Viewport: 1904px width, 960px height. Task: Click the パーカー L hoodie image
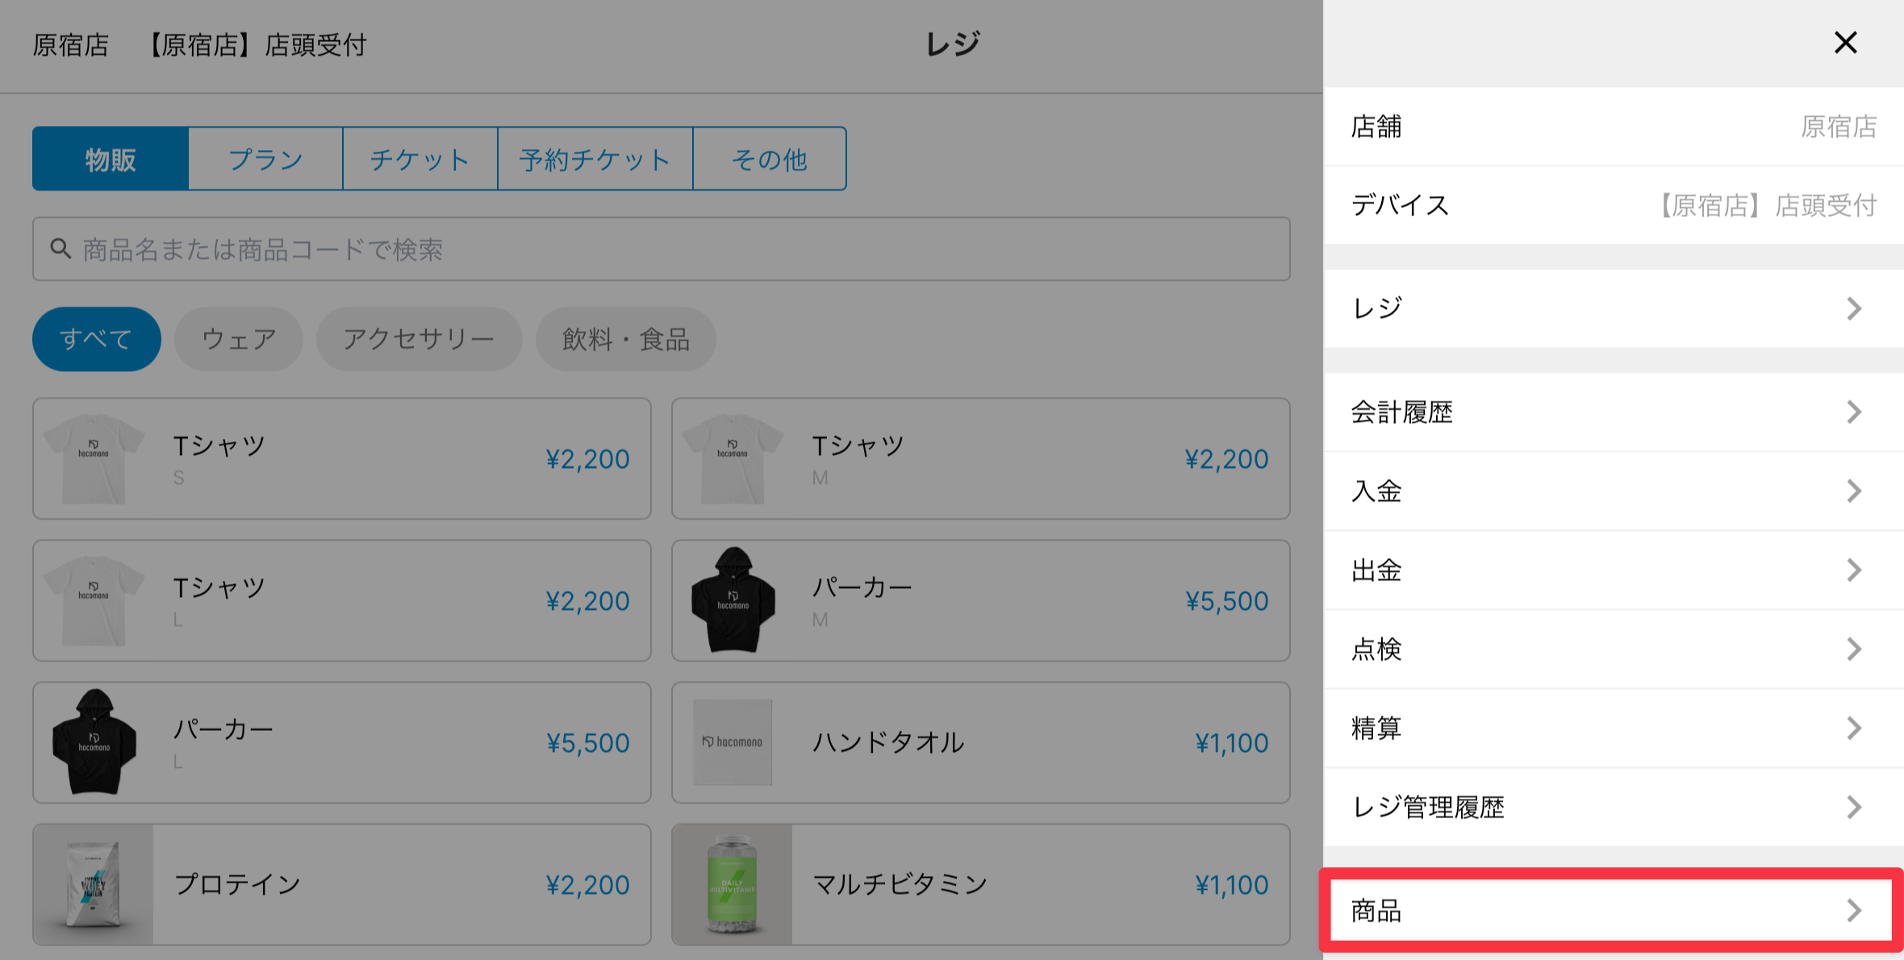tap(94, 742)
